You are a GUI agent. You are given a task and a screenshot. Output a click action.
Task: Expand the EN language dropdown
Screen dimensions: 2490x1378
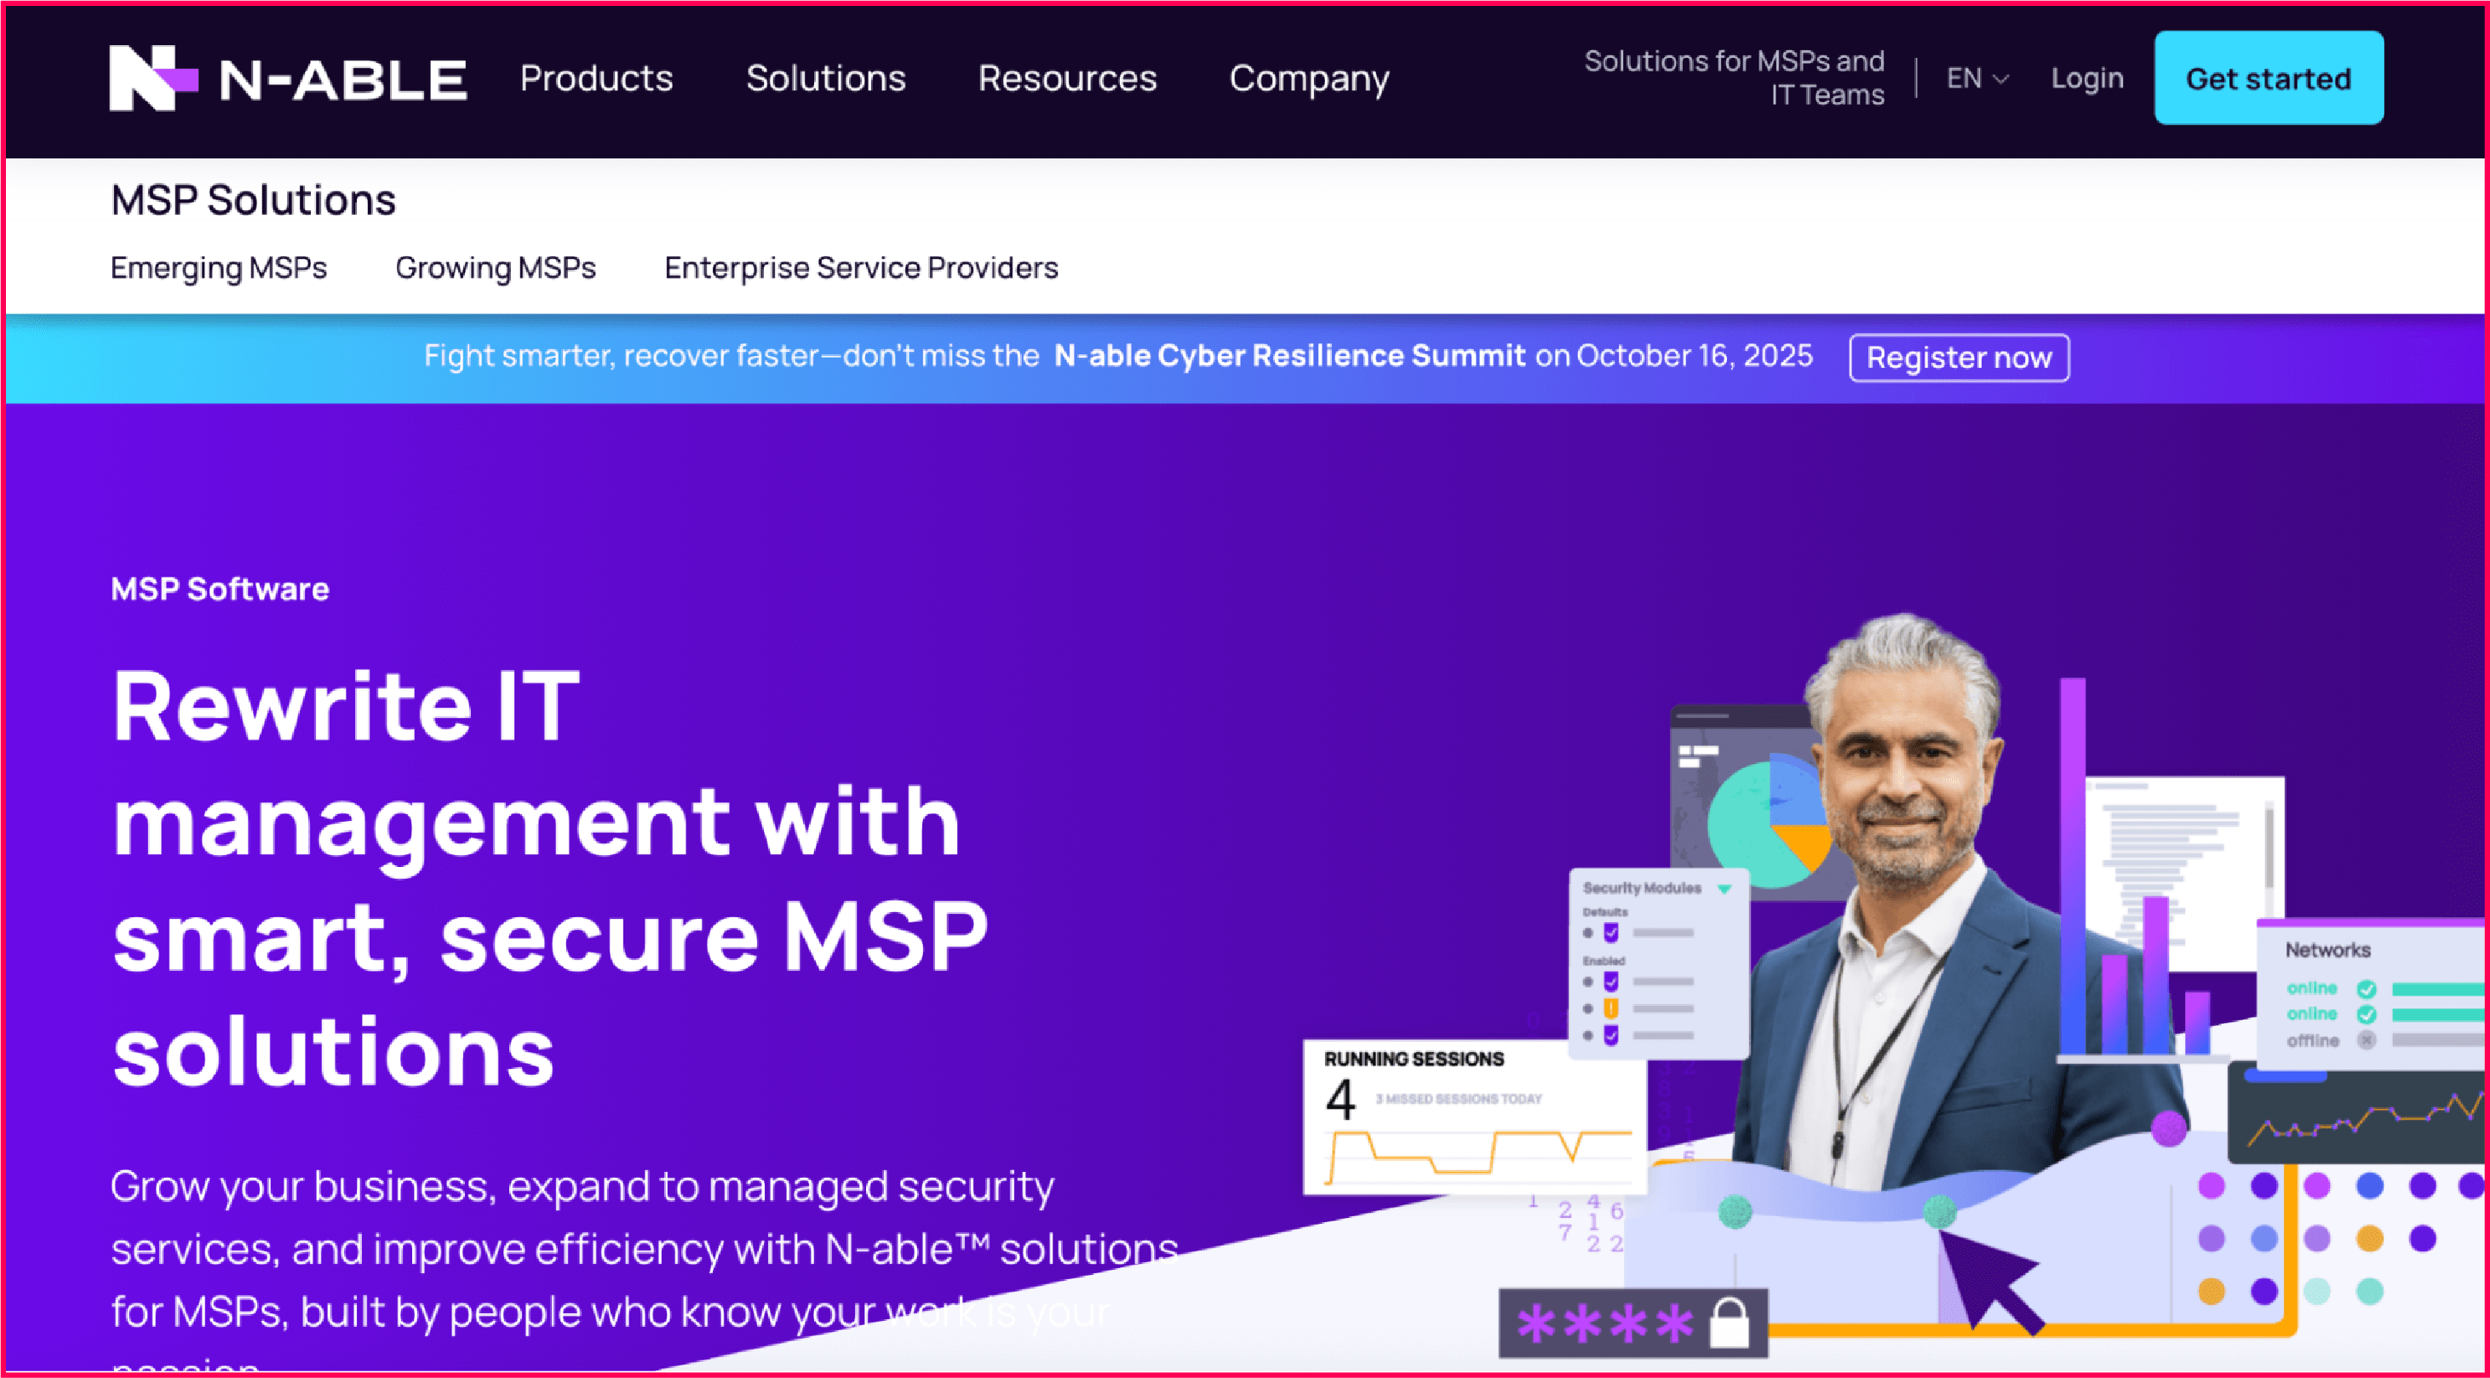1977,78
